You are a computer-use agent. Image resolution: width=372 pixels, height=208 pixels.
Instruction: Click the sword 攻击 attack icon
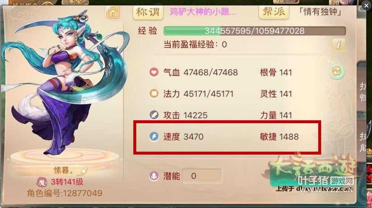pos(154,115)
